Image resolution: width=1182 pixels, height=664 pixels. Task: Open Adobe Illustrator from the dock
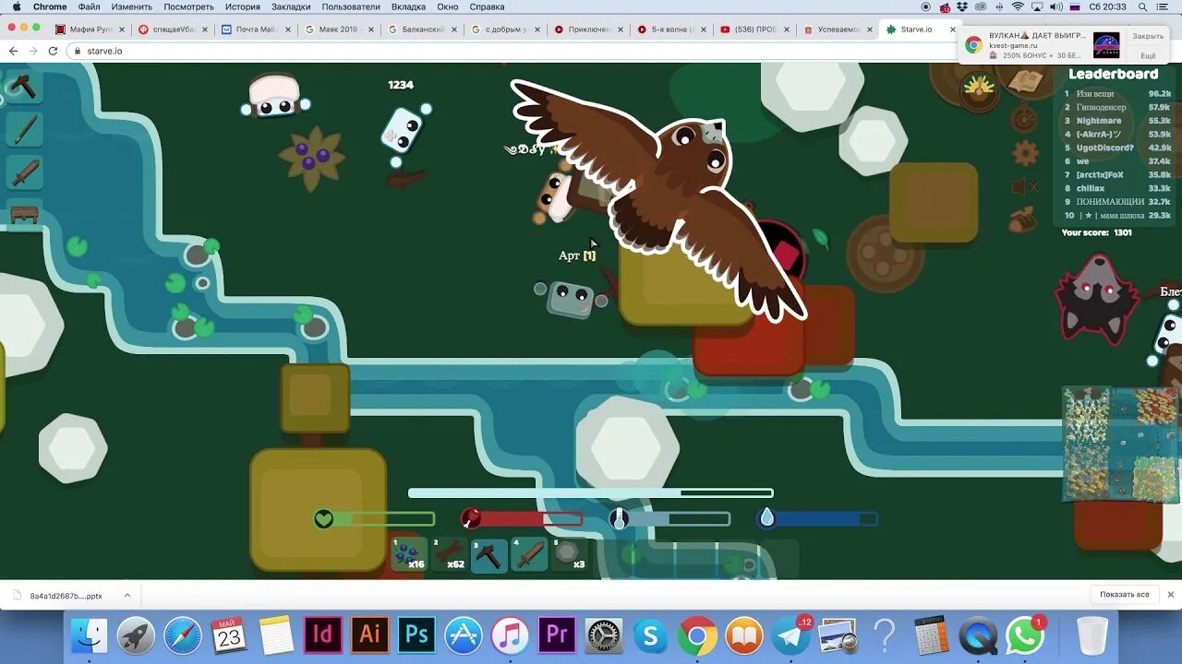tap(370, 635)
